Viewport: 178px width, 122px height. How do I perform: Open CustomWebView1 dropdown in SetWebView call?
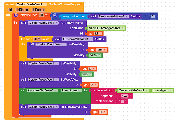(43, 80)
